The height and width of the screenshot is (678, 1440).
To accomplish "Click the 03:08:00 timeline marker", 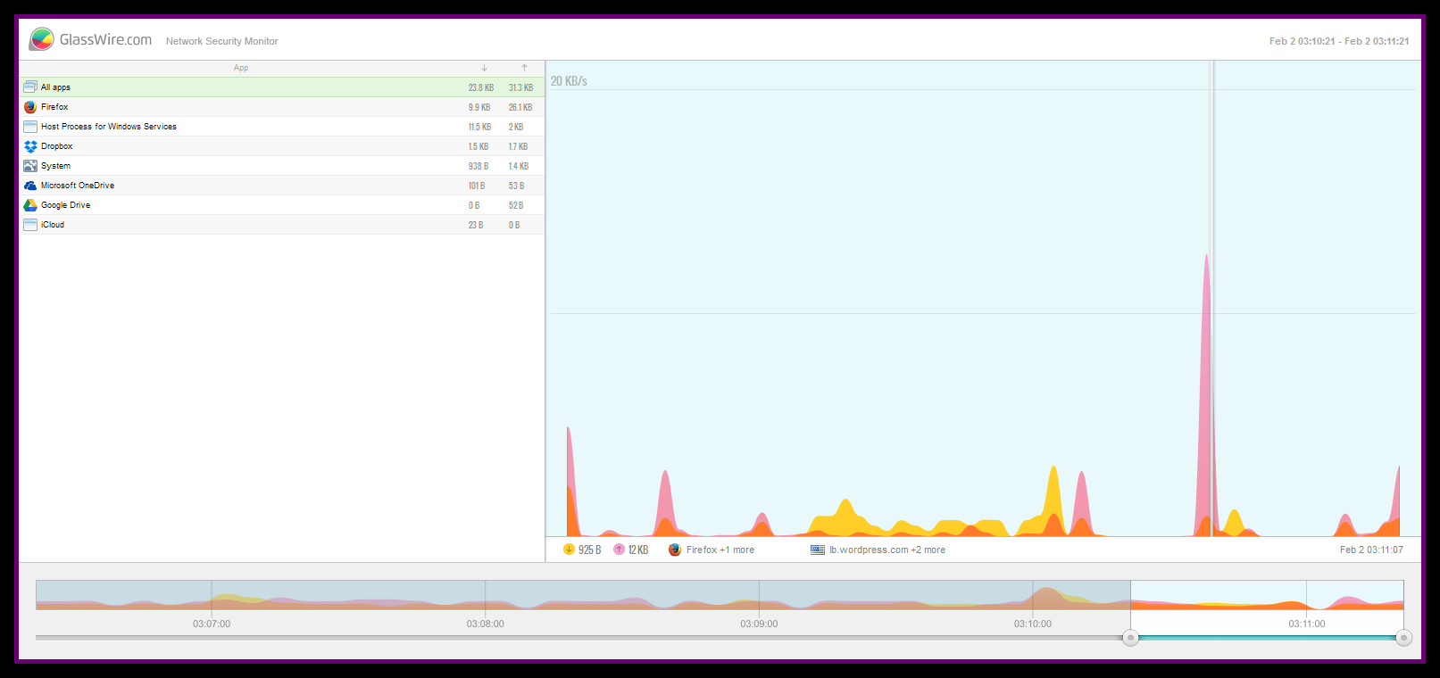I will (485, 624).
